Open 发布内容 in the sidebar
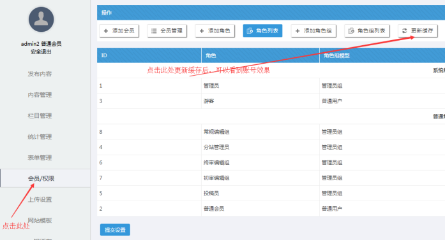 [x=40, y=74]
